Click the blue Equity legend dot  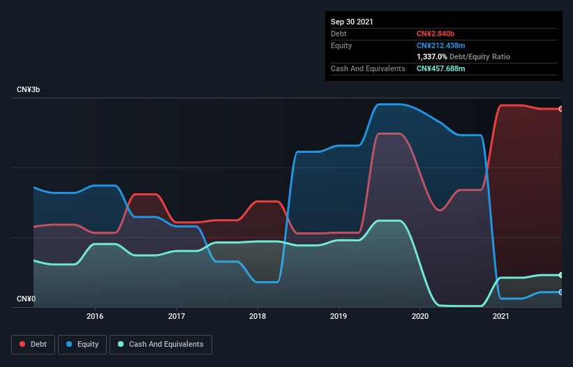tap(69, 344)
